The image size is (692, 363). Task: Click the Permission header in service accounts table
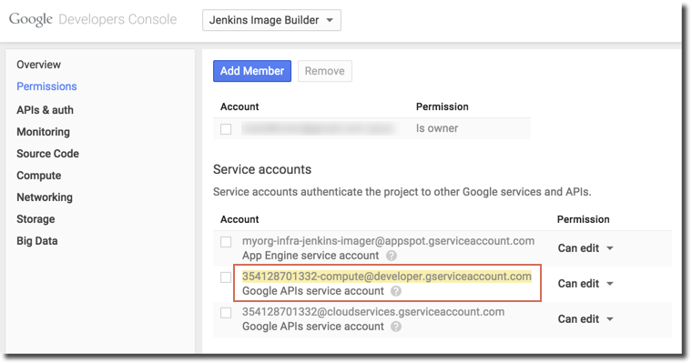[583, 219]
